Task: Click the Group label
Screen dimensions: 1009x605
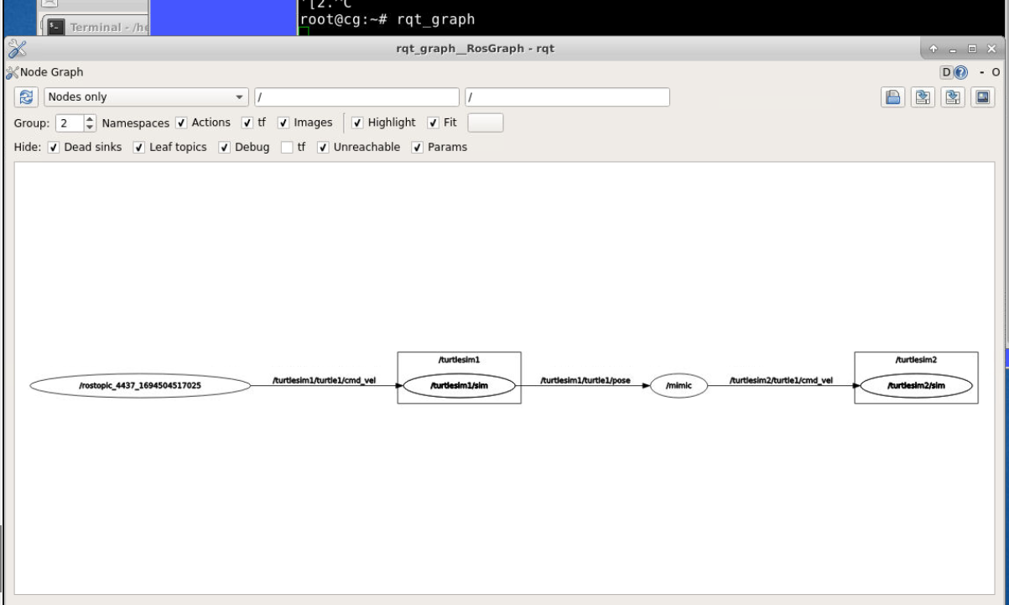Action: tap(33, 123)
